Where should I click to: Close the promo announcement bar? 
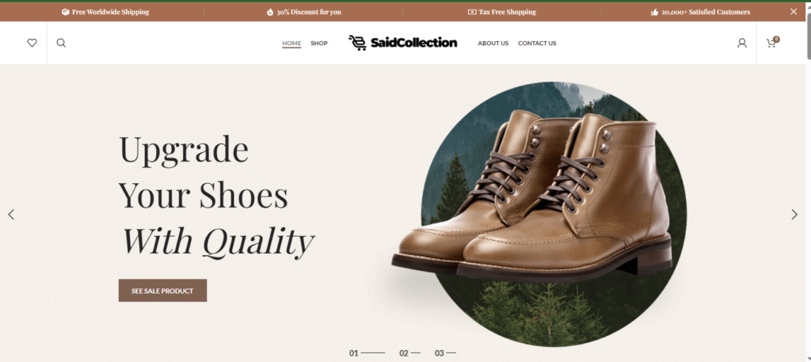coord(794,11)
